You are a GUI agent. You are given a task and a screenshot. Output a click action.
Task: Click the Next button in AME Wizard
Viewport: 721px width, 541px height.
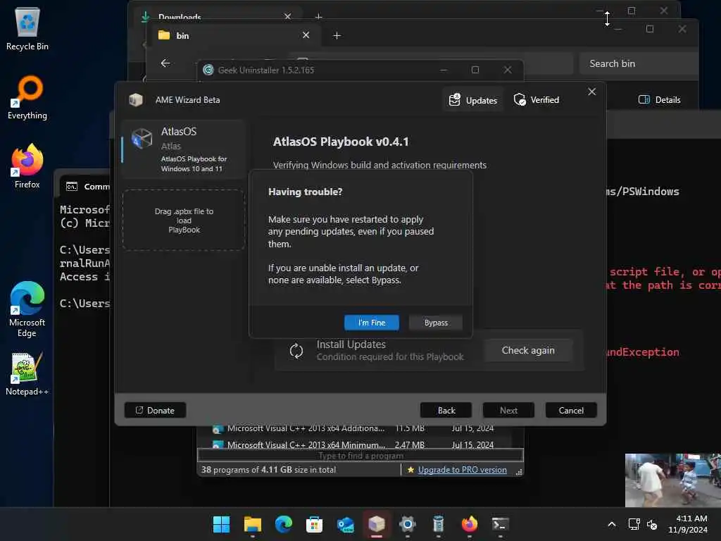click(508, 411)
